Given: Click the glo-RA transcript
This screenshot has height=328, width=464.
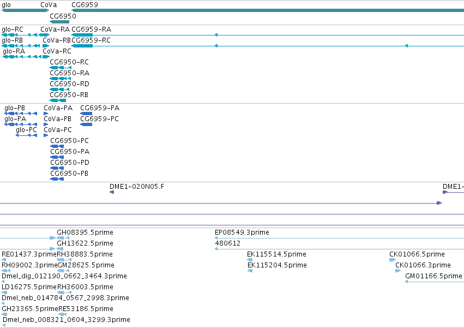Looking at the screenshot, I should click(22, 57).
